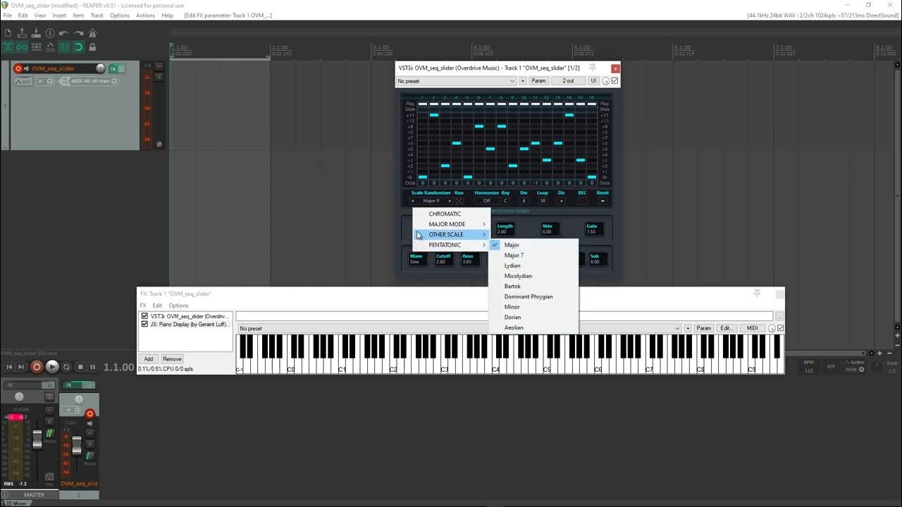
Task: Click Add in FX chain window
Action: 149,359
